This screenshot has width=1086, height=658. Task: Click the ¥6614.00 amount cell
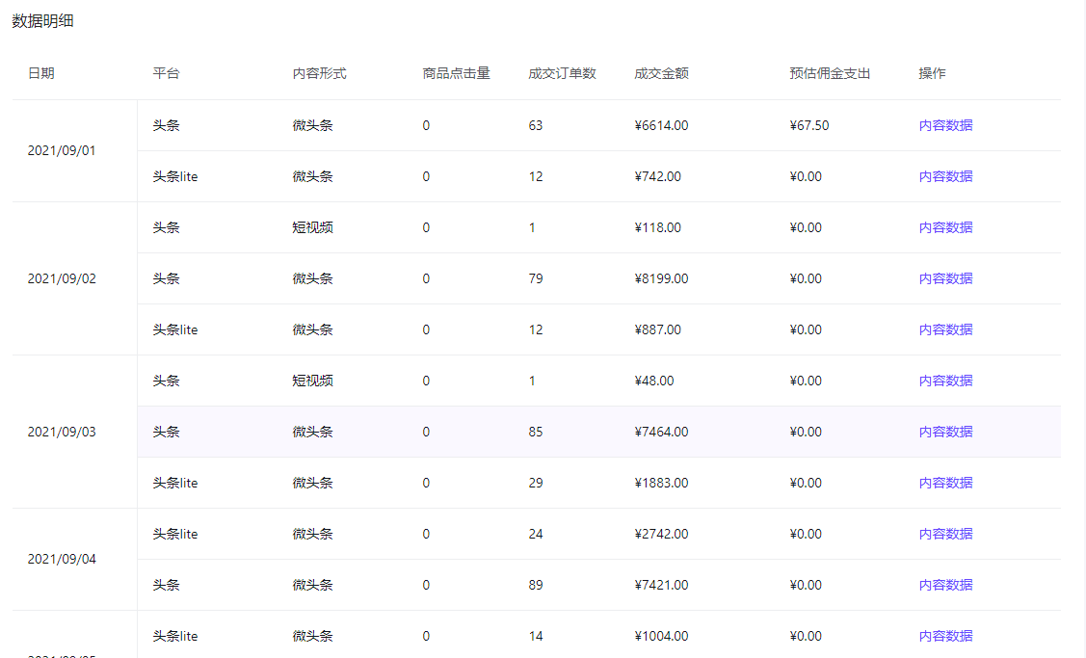(x=661, y=125)
